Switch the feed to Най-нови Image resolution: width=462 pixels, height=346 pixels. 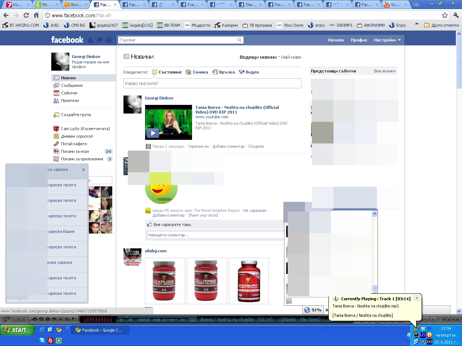pos(291,57)
